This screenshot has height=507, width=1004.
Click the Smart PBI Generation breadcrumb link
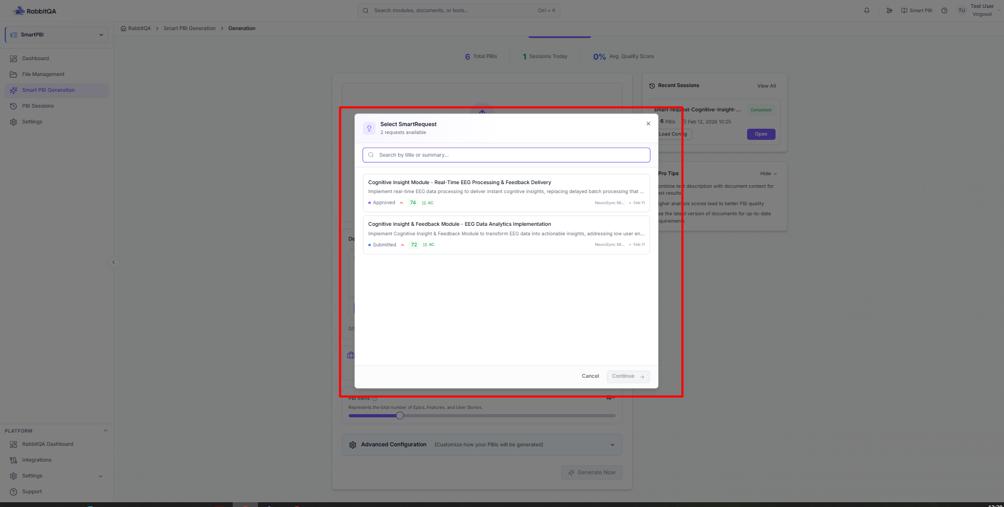(189, 28)
